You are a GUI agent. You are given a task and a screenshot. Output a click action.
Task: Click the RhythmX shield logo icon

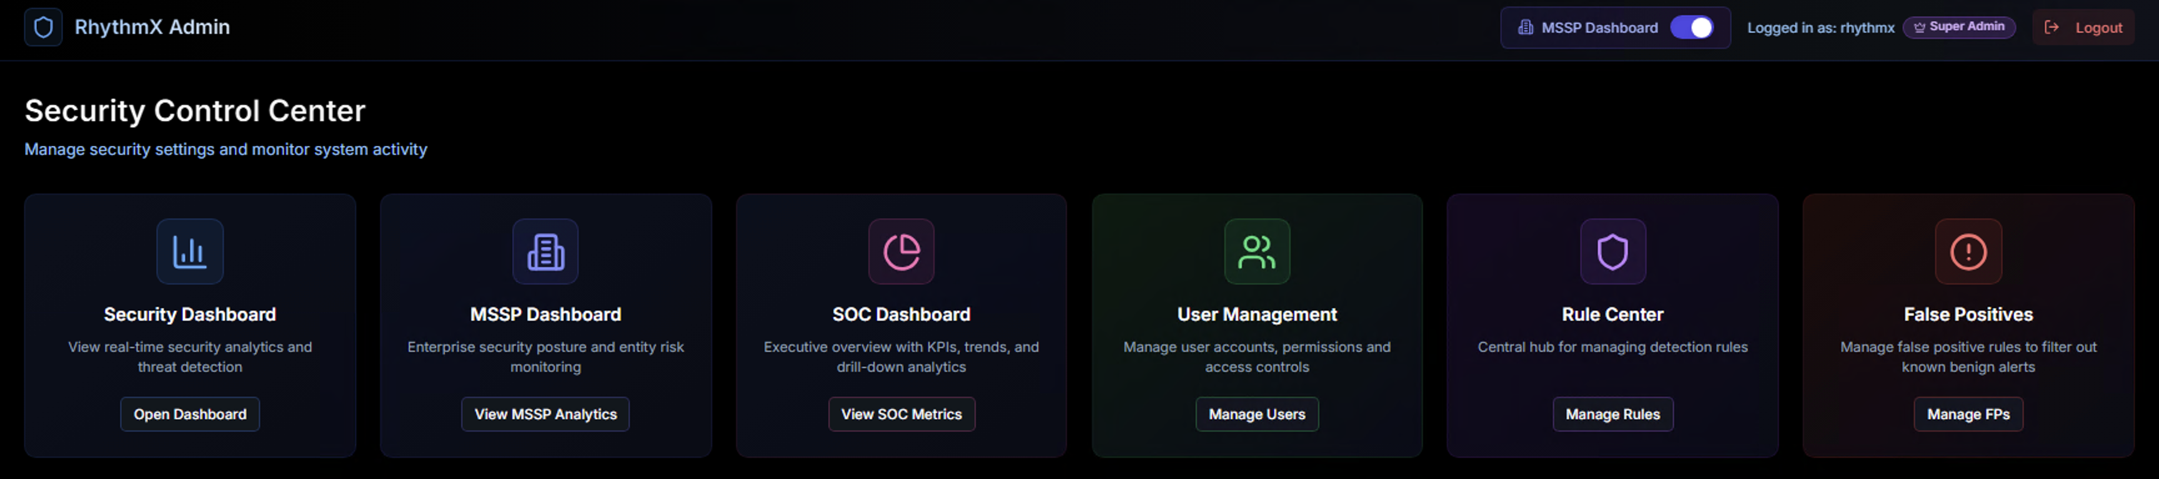click(44, 27)
